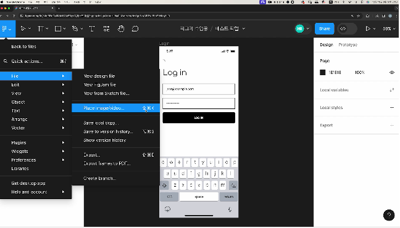Click the page color opacity 100% field
This screenshot has height=228, width=400.
(360, 72)
